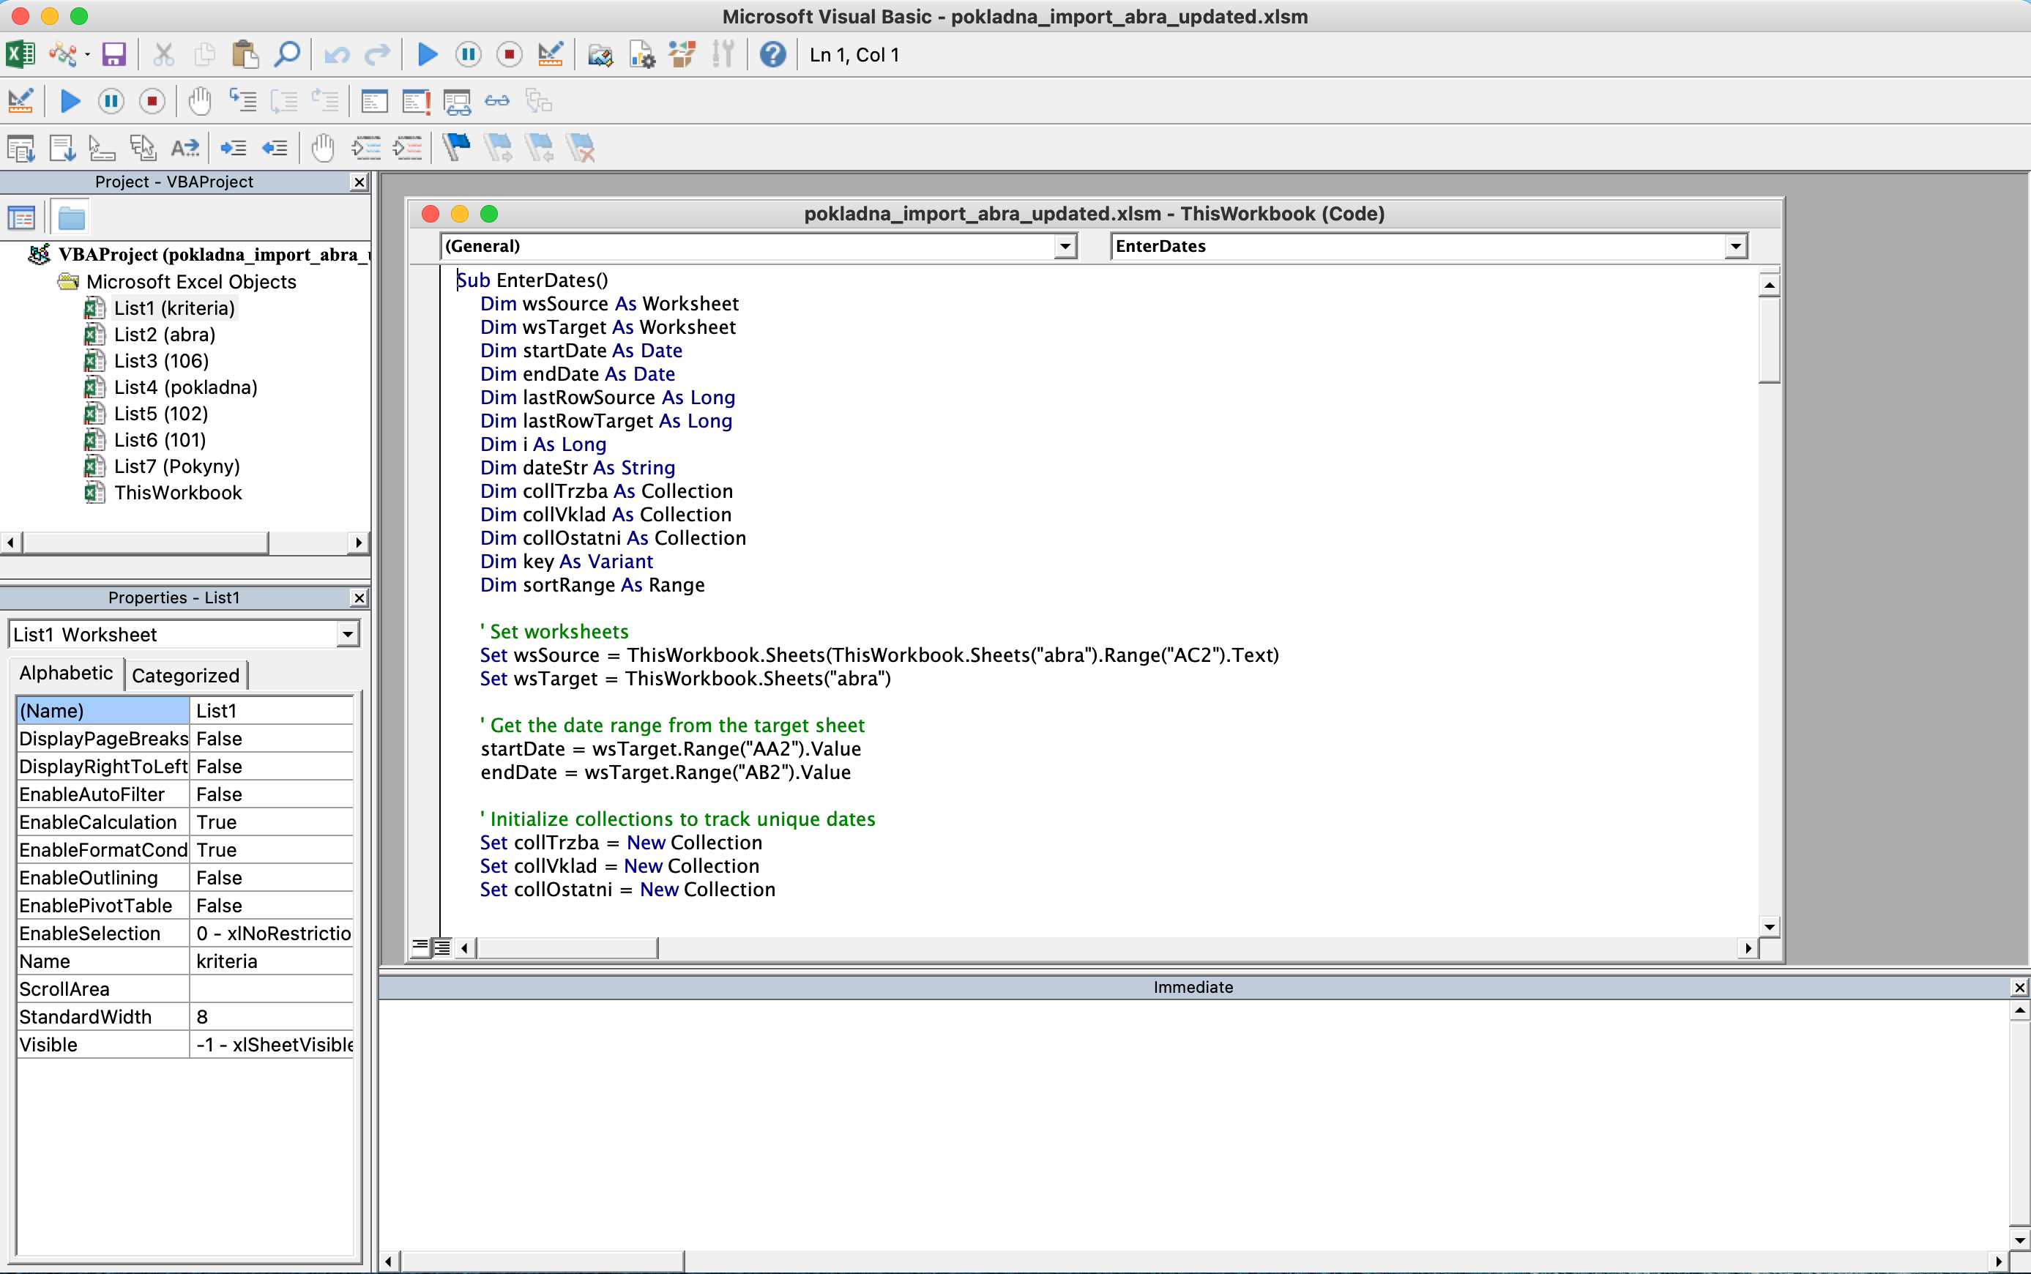This screenshot has height=1274, width=2031.
Task: Click the Comment Block icon
Action: [366, 149]
